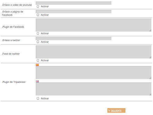Check Activar under the Facebook page link

pyautogui.click(x=38, y=15)
